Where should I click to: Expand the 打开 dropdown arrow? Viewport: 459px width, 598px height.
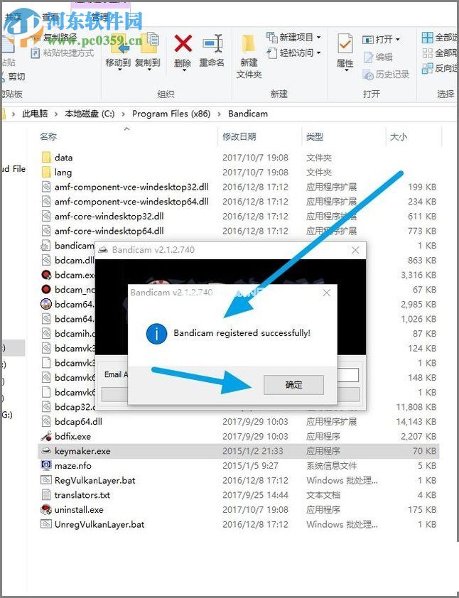coord(398,39)
